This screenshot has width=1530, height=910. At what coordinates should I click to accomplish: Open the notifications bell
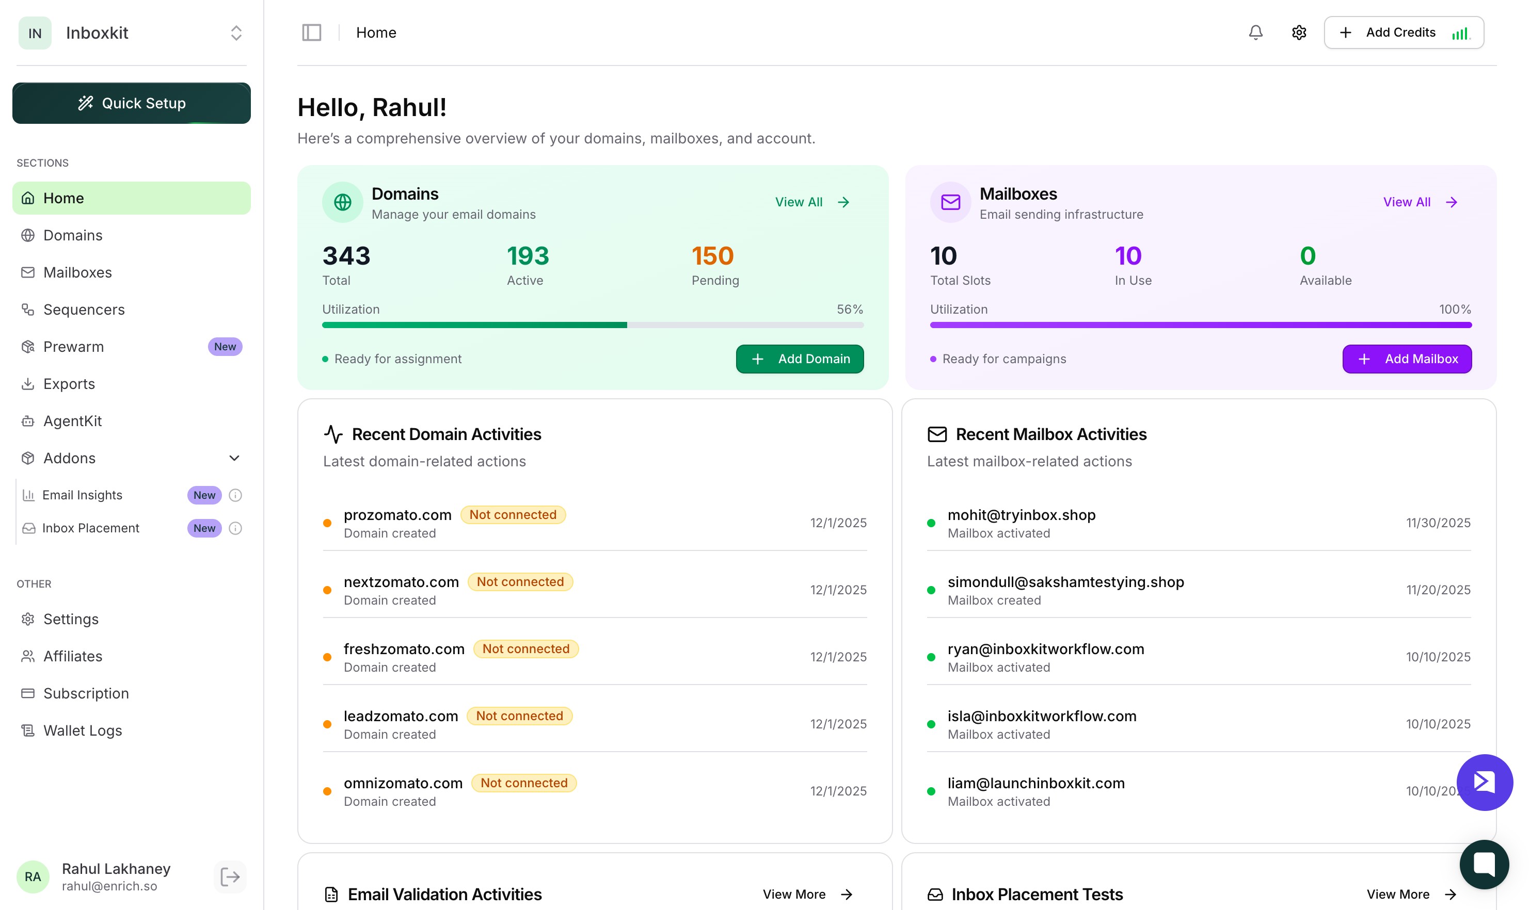(x=1255, y=32)
